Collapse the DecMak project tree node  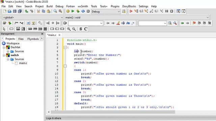point(4,47)
